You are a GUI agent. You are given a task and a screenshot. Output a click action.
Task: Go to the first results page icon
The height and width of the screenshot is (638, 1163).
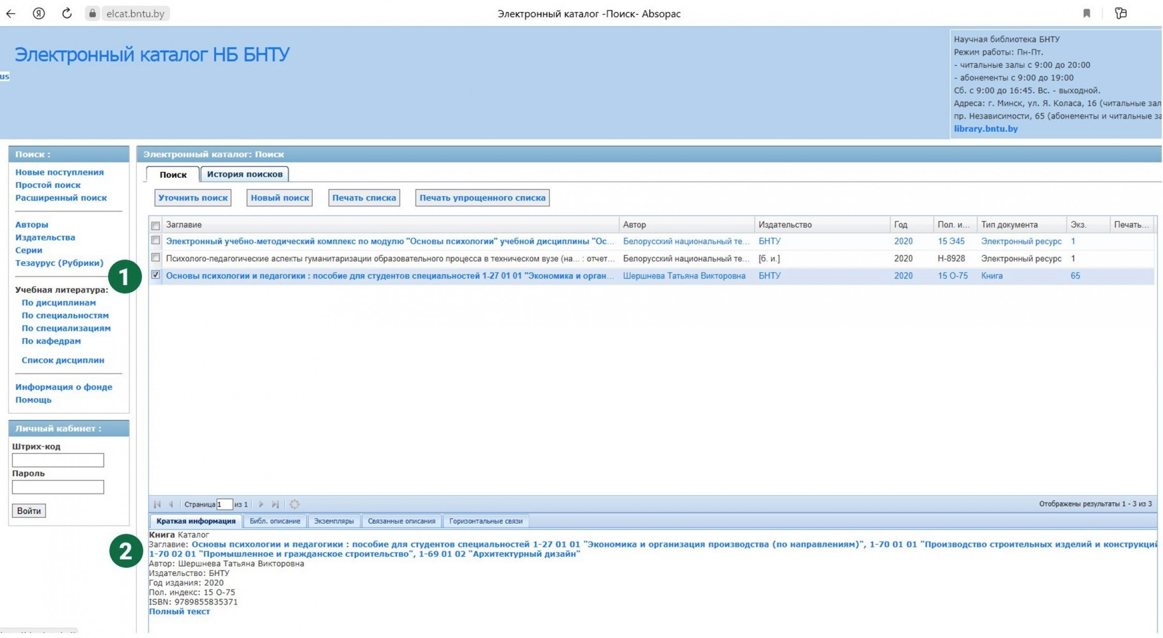(157, 504)
